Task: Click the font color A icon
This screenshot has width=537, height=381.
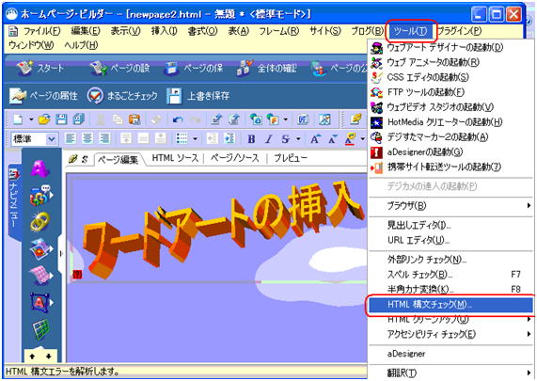Action: point(350,139)
